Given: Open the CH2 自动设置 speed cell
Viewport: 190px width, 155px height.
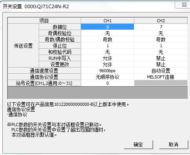Looking at the screenshot, I should [161, 71].
